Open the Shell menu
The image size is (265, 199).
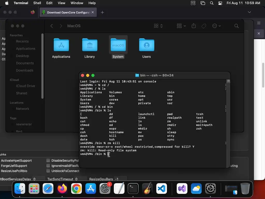coord(37,3)
